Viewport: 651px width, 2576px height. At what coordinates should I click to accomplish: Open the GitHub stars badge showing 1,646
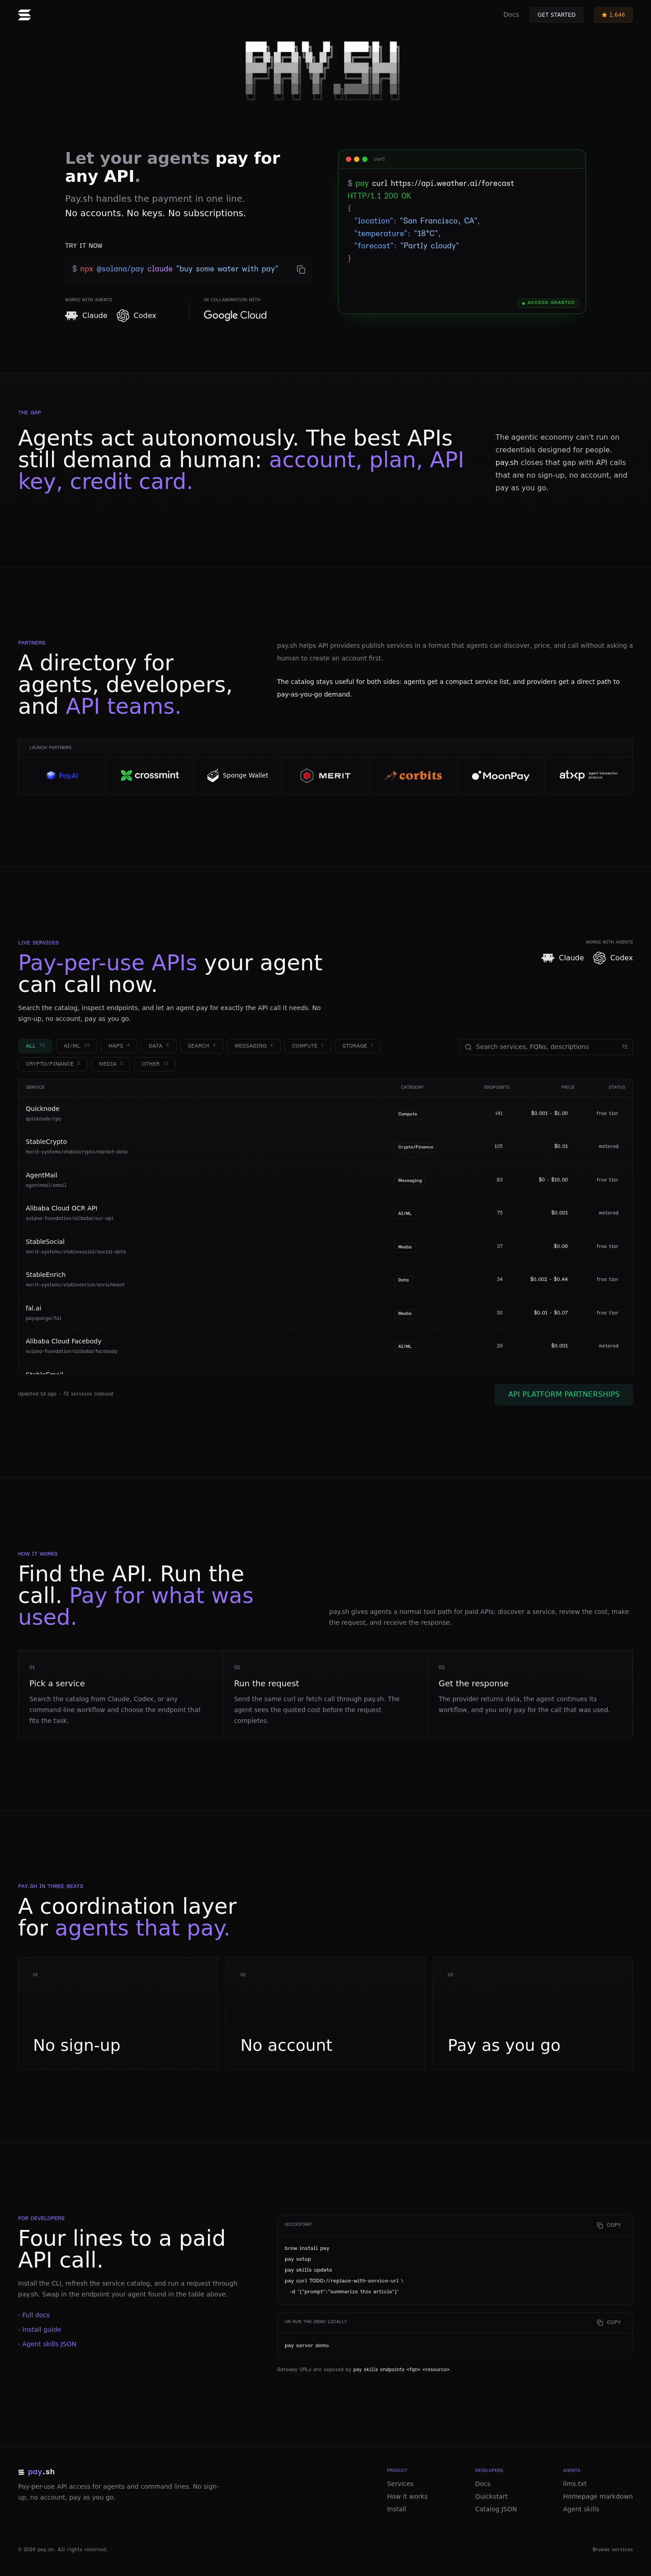click(x=613, y=15)
